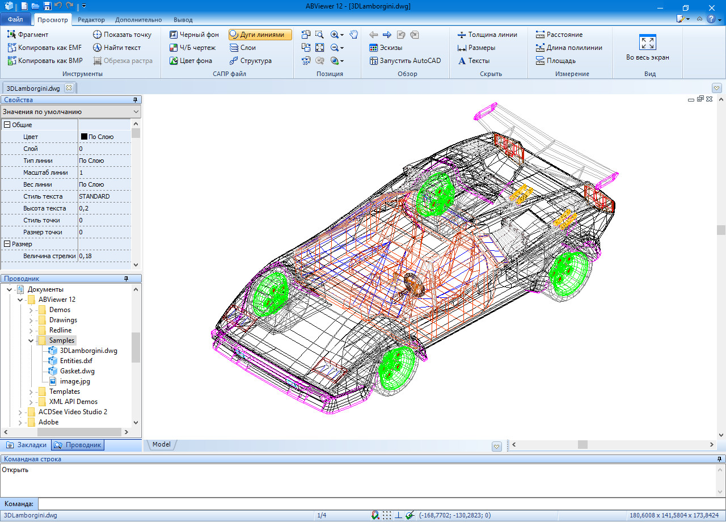Click the Bookmarks (Закладки) panel button

click(x=26, y=445)
